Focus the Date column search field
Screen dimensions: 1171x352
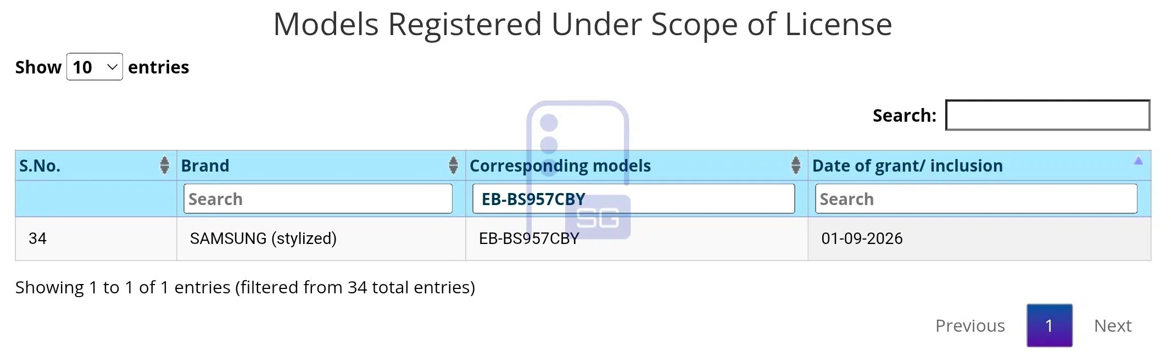(x=976, y=198)
